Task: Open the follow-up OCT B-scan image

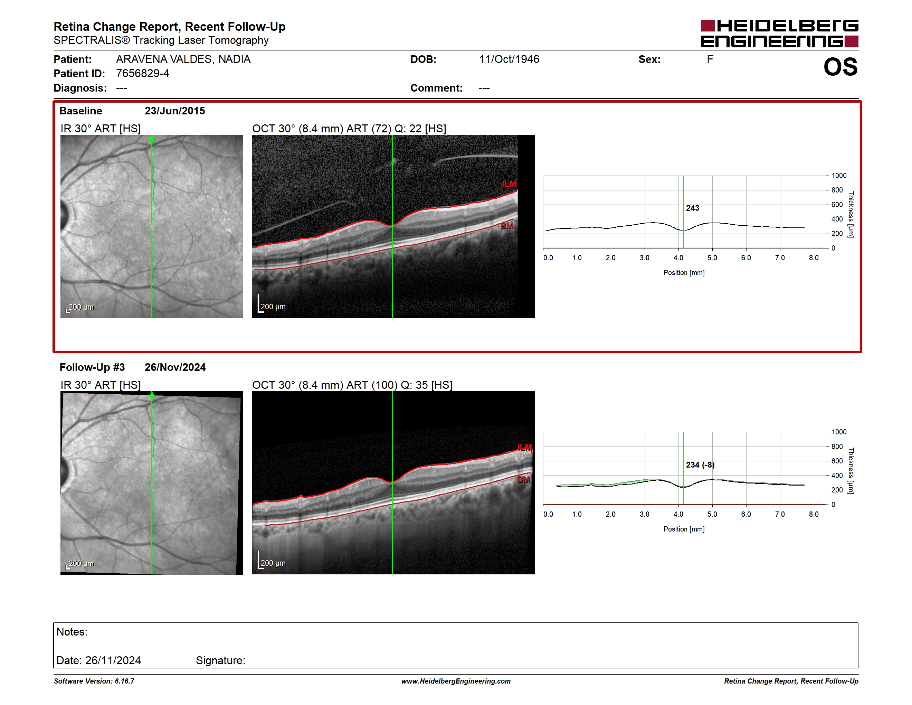Action: click(393, 483)
